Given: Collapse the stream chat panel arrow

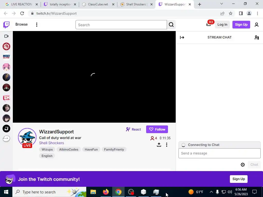Looking at the screenshot, I should [x=182, y=37].
